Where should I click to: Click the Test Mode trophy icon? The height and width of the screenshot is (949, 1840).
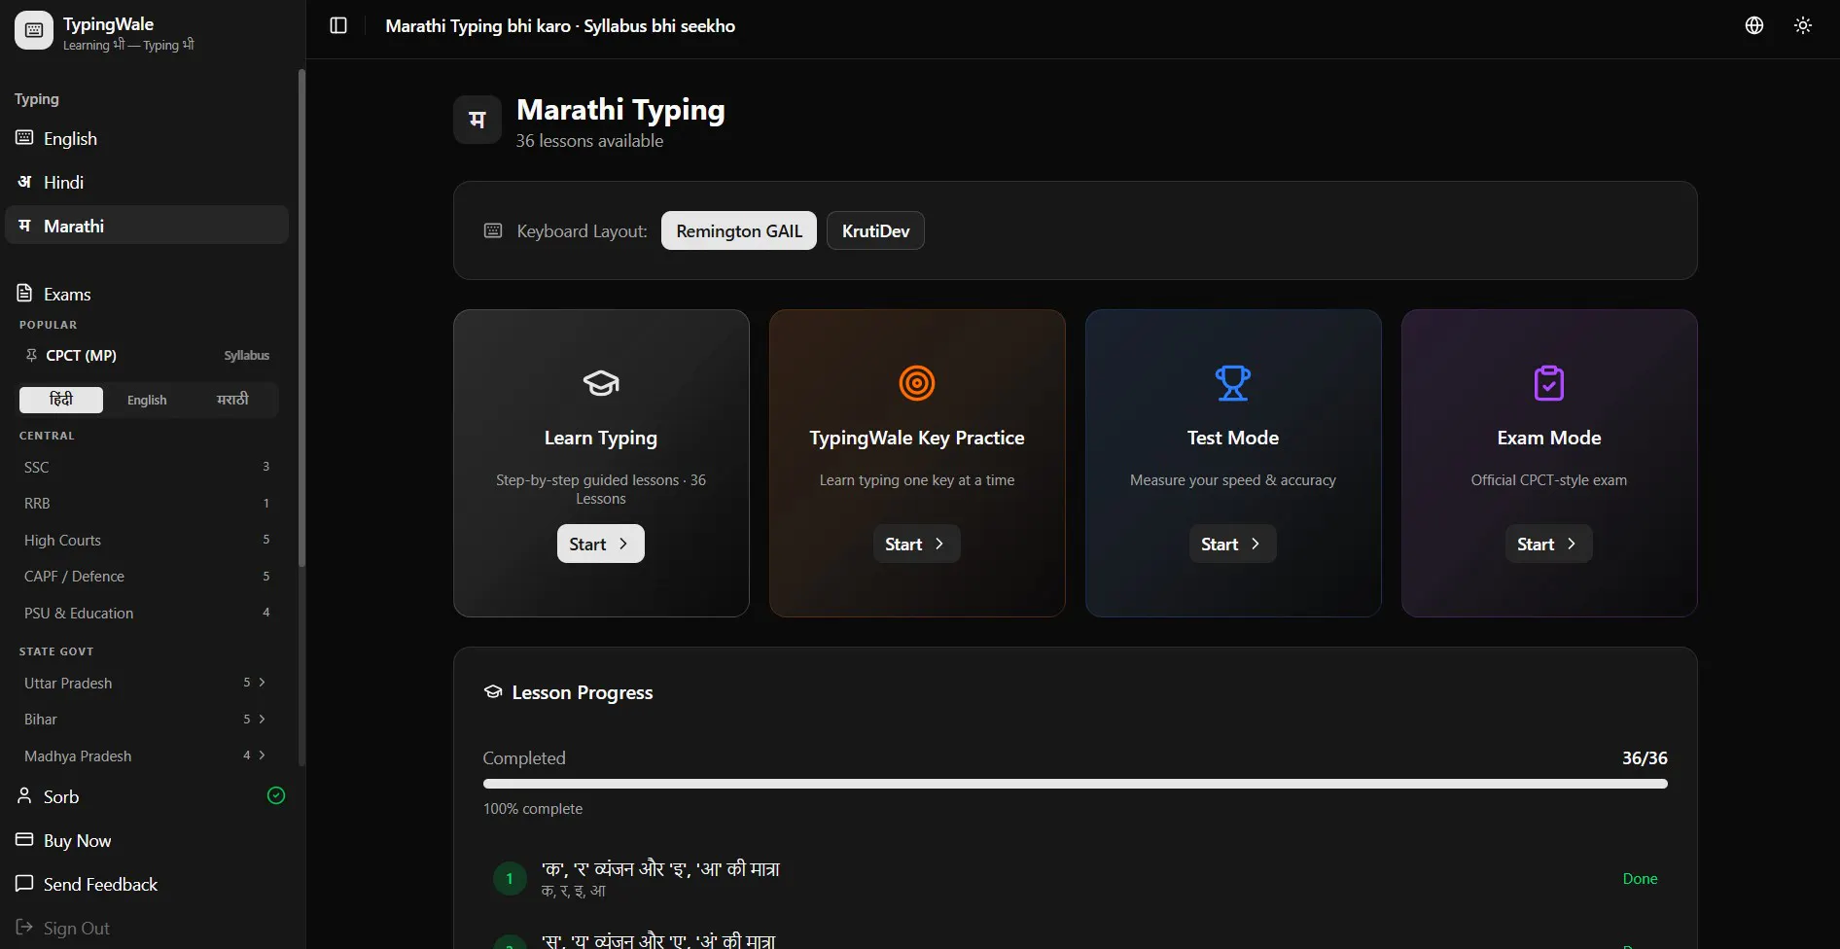point(1233,383)
